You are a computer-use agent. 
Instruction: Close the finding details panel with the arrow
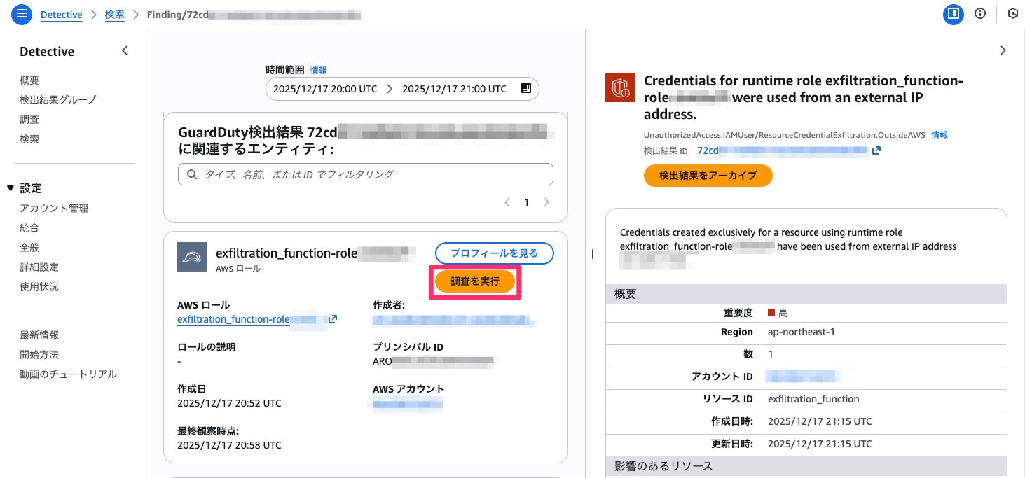point(1003,50)
